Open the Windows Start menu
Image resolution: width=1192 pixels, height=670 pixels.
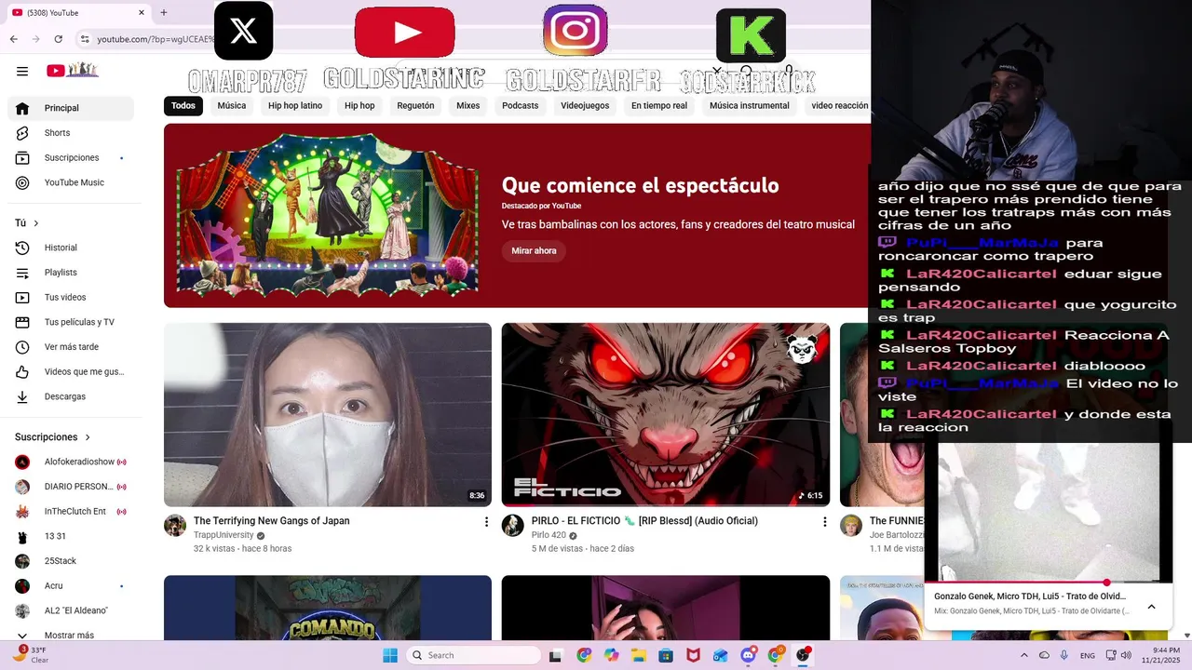[x=390, y=655]
